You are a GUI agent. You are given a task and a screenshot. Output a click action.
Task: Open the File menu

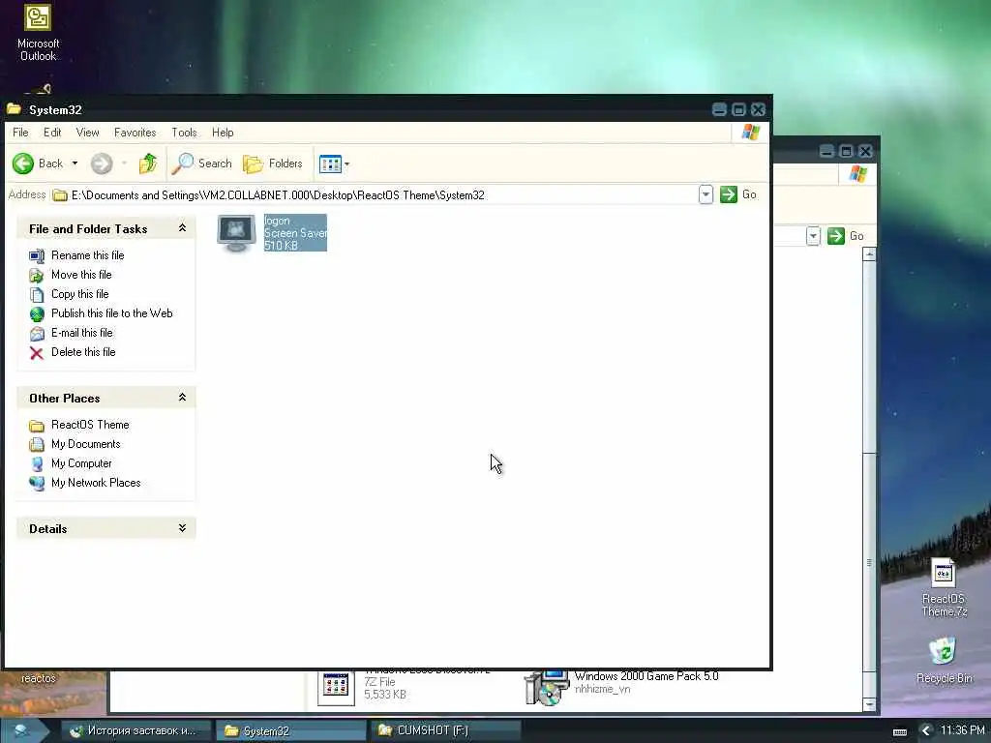point(20,132)
